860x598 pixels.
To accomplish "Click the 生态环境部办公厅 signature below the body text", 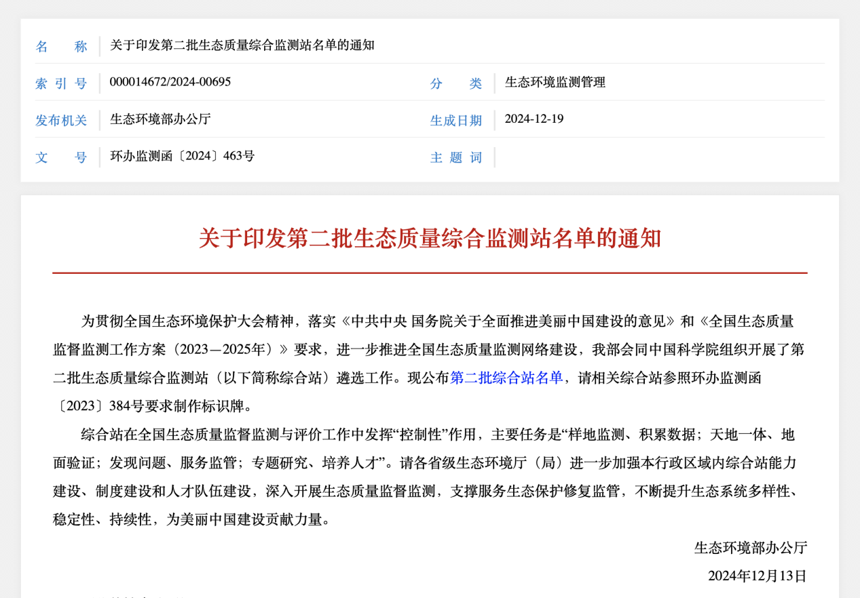I will point(750,548).
